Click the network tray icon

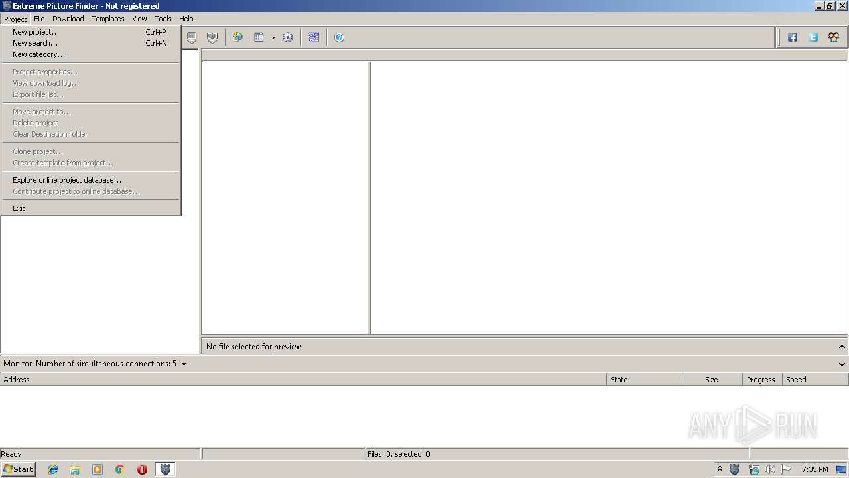753,469
